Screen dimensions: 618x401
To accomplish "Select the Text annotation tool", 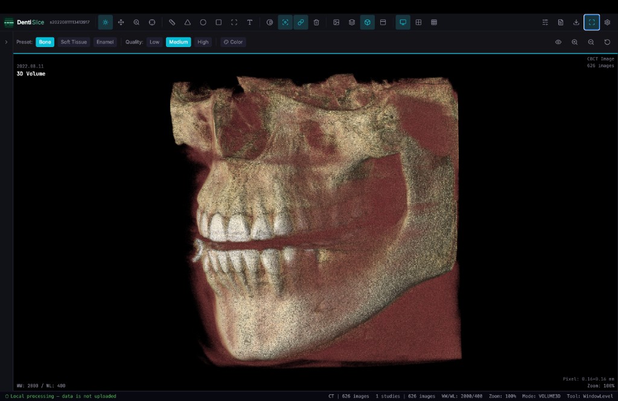I will (x=249, y=22).
